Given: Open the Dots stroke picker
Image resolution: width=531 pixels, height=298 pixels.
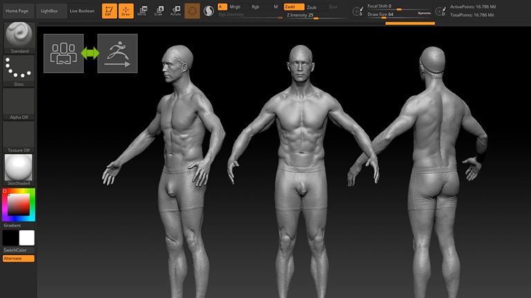Looking at the screenshot, I should click(x=19, y=69).
